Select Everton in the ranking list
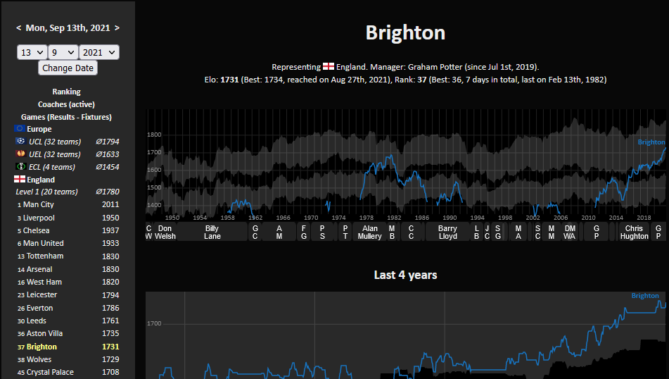Screen dimensions: 669x379 click(39, 308)
